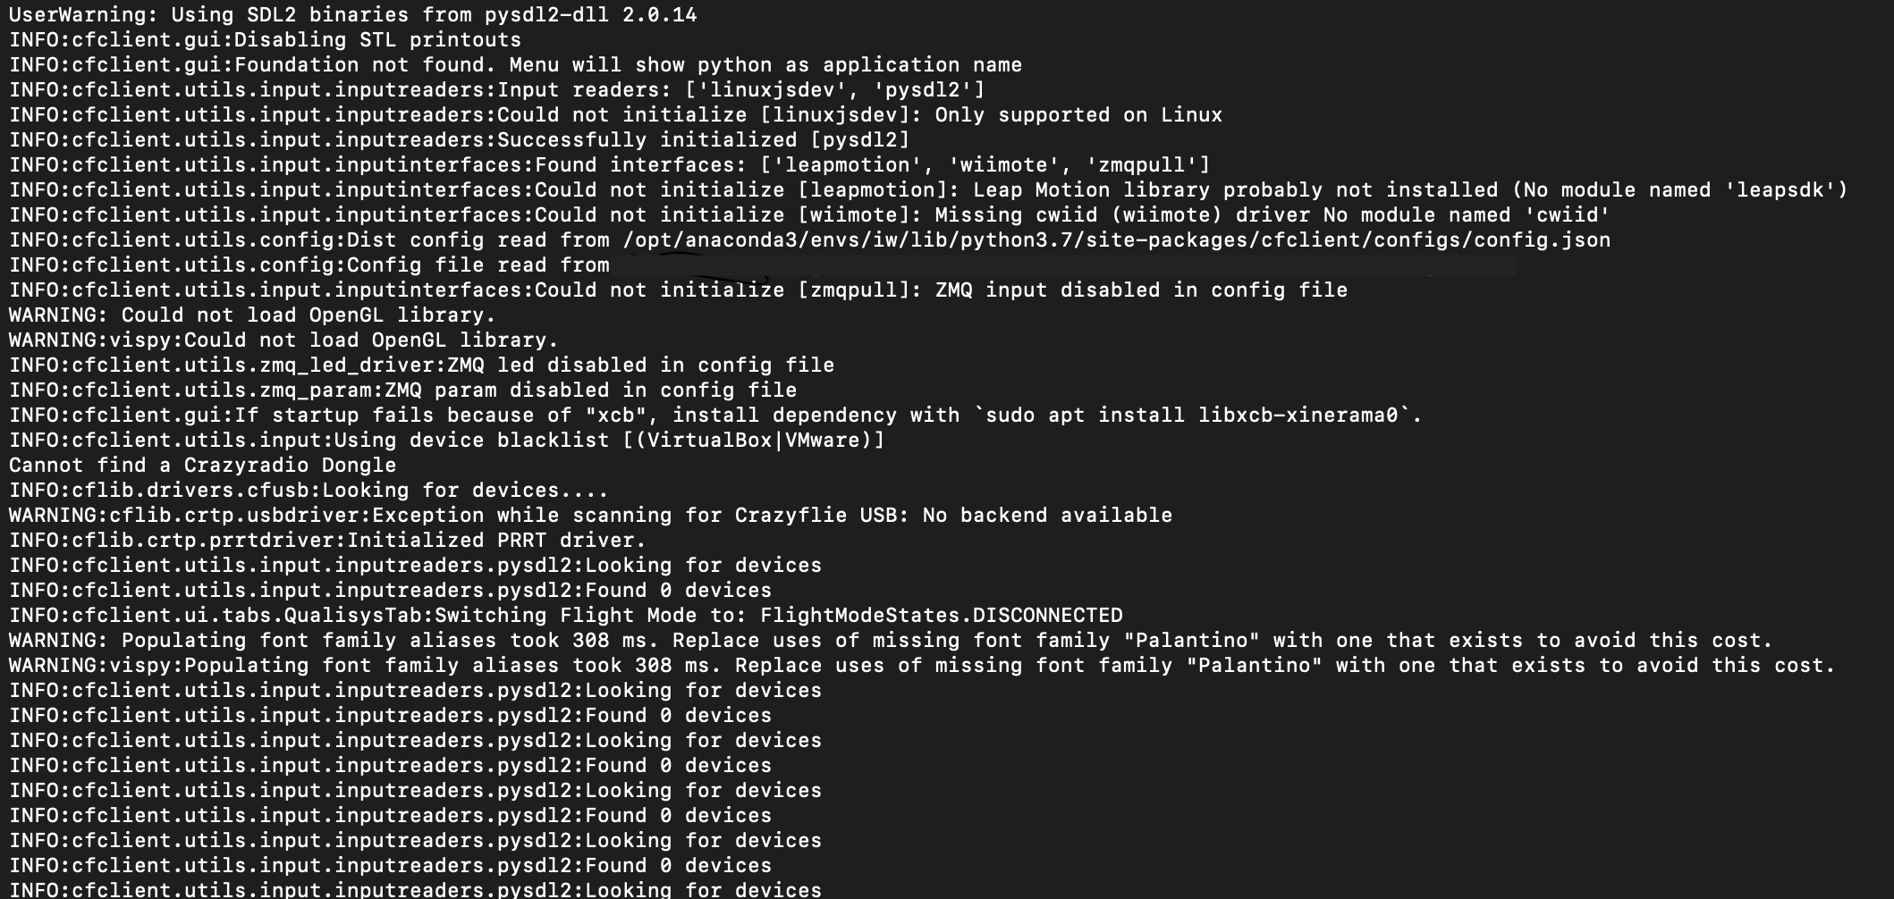The image size is (1894, 899).
Task: Select the "Foundation not found" message line
Action: (515, 65)
